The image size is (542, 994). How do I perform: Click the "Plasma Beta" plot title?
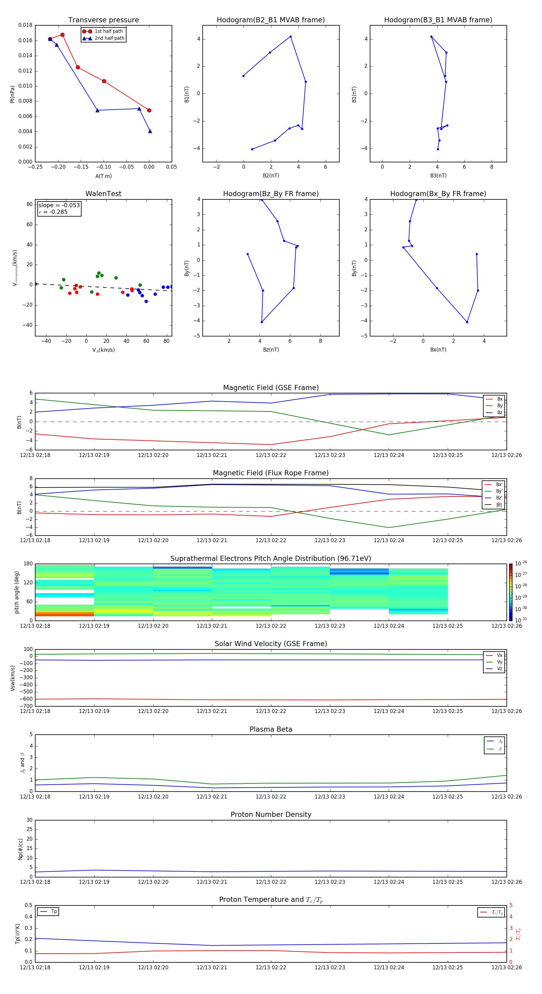(271, 729)
